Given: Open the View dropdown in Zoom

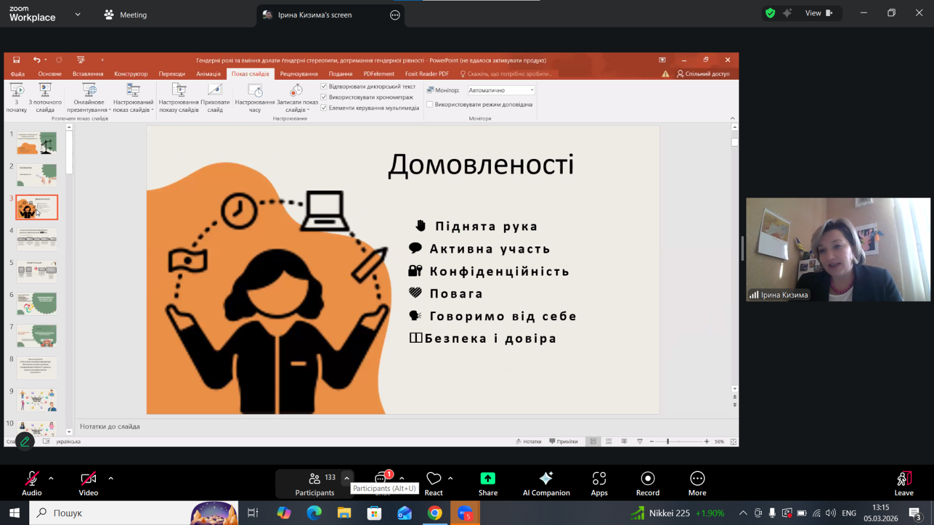Looking at the screenshot, I should point(818,13).
